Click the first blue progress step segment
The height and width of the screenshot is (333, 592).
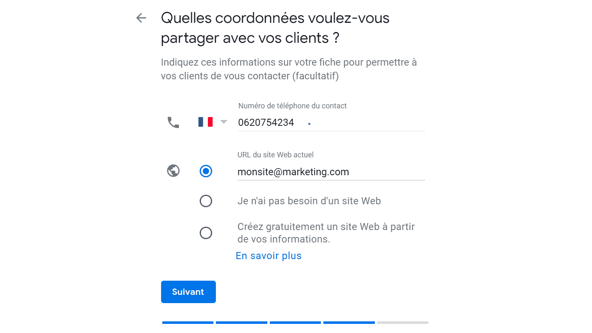coord(188,323)
